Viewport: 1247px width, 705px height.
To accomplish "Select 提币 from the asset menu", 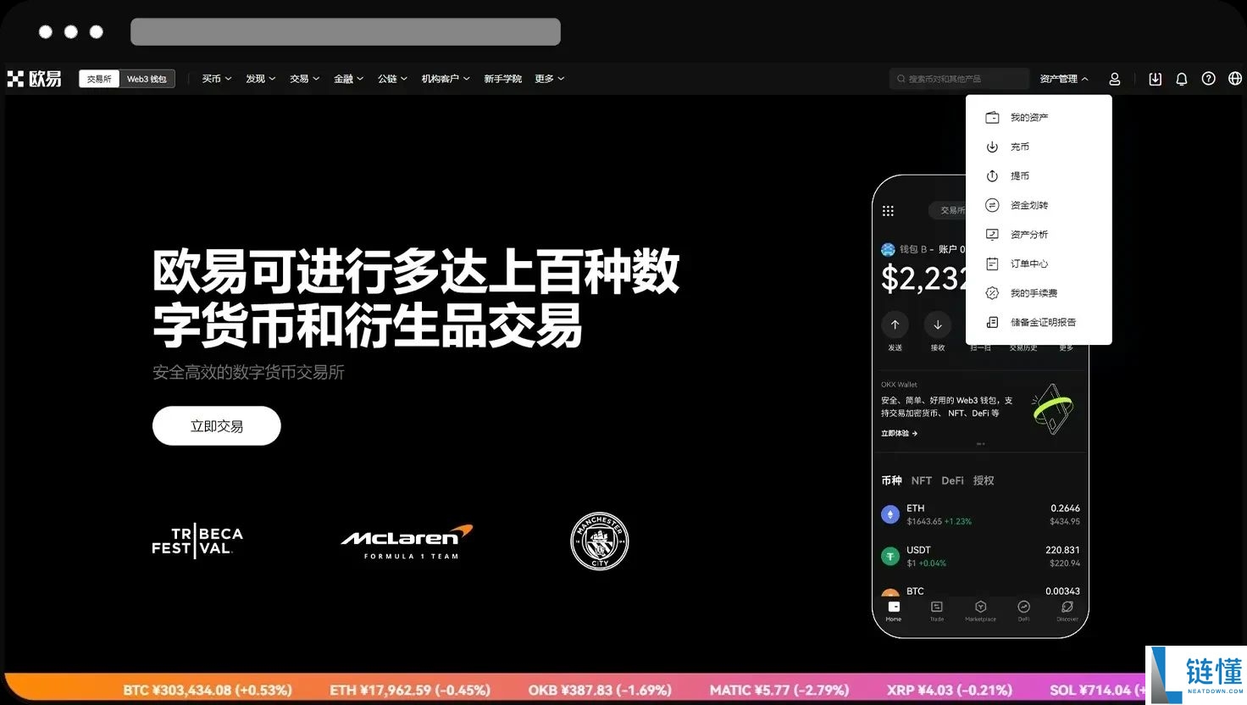I will click(1018, 175).
